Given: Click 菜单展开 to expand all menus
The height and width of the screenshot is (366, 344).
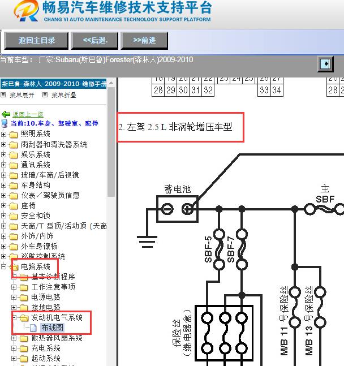Looking at the screenshot, I should 22,95.
